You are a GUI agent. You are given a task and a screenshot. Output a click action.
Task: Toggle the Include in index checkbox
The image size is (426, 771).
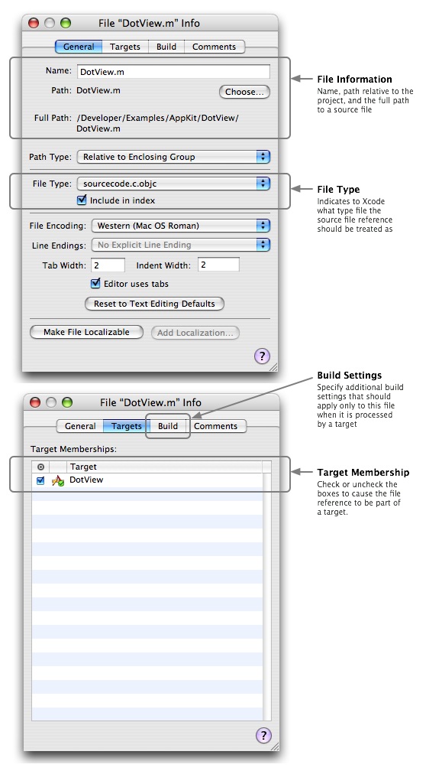pyautogui.click(x=82, y=200)
